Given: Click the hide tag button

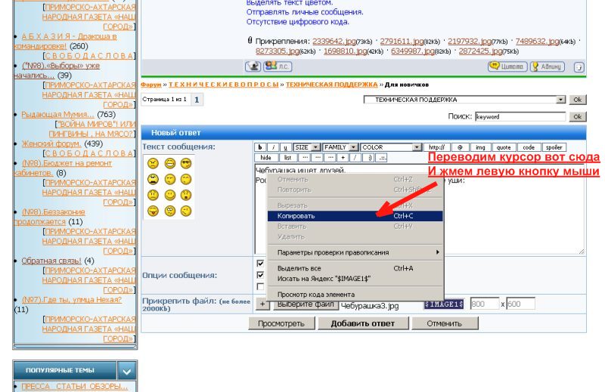Looking at the screenshot, I should click(x=266, y=157).
